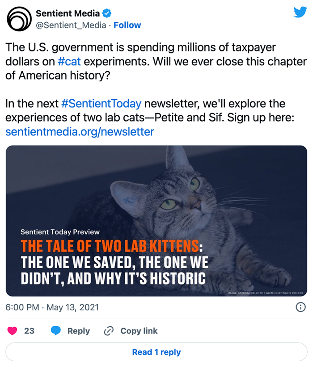Follow the Sentient Media account
This screenshot has width=313, height=367.
(x=127, y=25)
